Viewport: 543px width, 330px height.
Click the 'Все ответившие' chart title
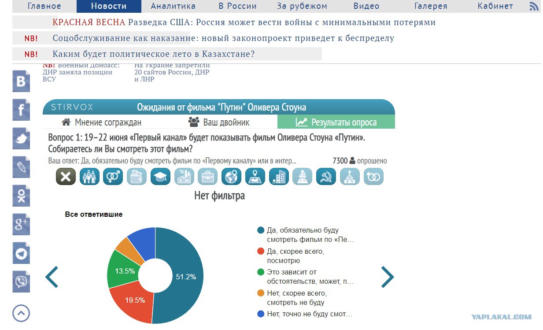click(94, 215)
